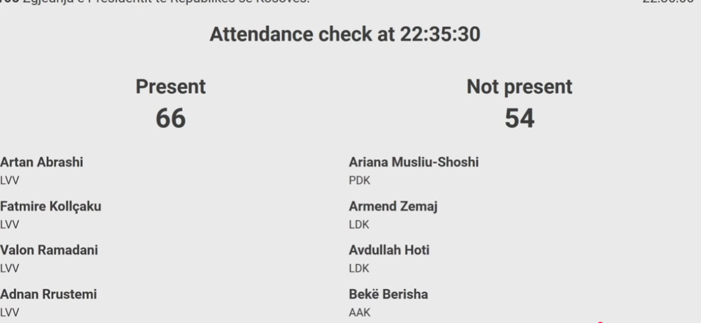Click the LVV label under Valon Ramadani

(x=9, y=268)
